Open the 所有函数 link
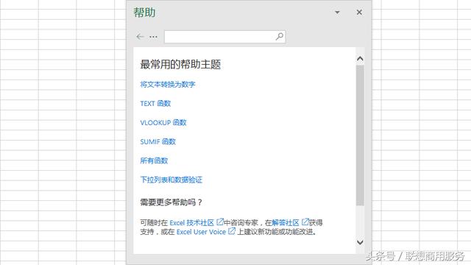 [154, 160]
